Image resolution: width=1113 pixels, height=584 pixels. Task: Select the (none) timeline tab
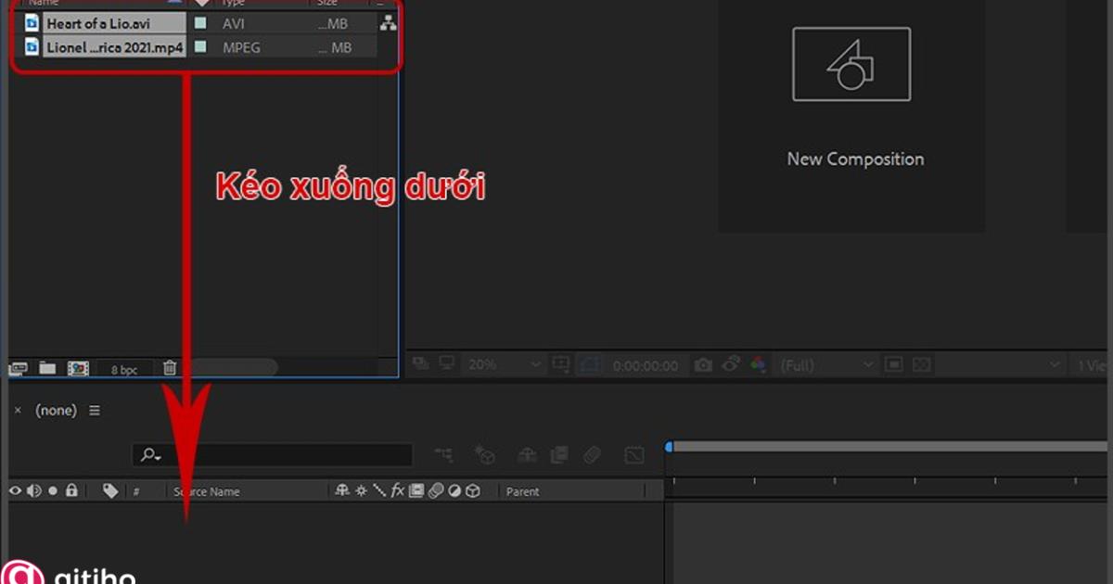[56, 409]
